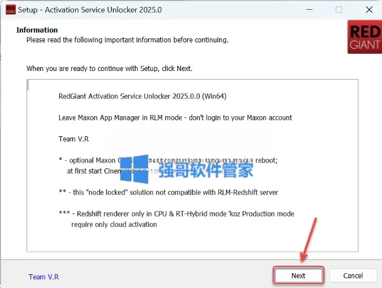Click the line "Leave Maxon App Manager in RLM mode"

[120, 118]
